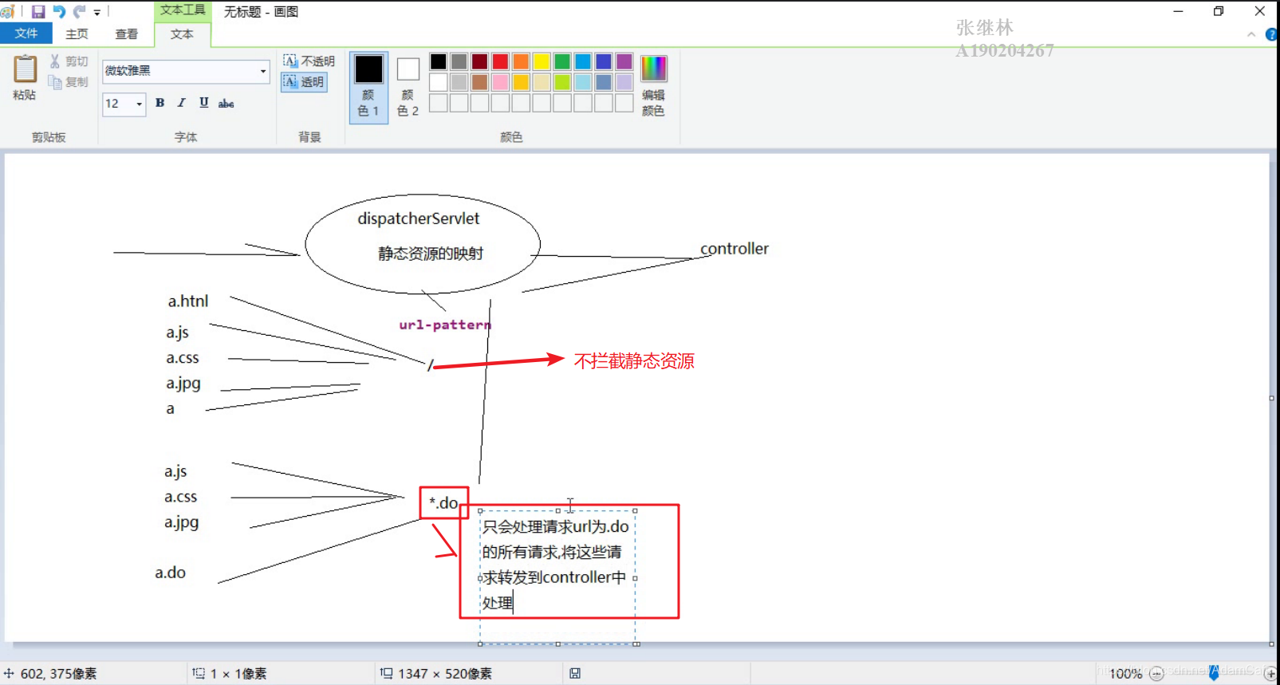Redo the last undone action
This screenshot has height=685, width=1280.
pyautogui.click(x=79, y=12)
